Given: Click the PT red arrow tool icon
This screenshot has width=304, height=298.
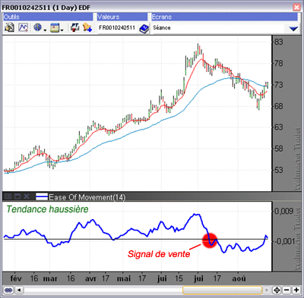Looking at the screenshot, I should pos(74,27).
